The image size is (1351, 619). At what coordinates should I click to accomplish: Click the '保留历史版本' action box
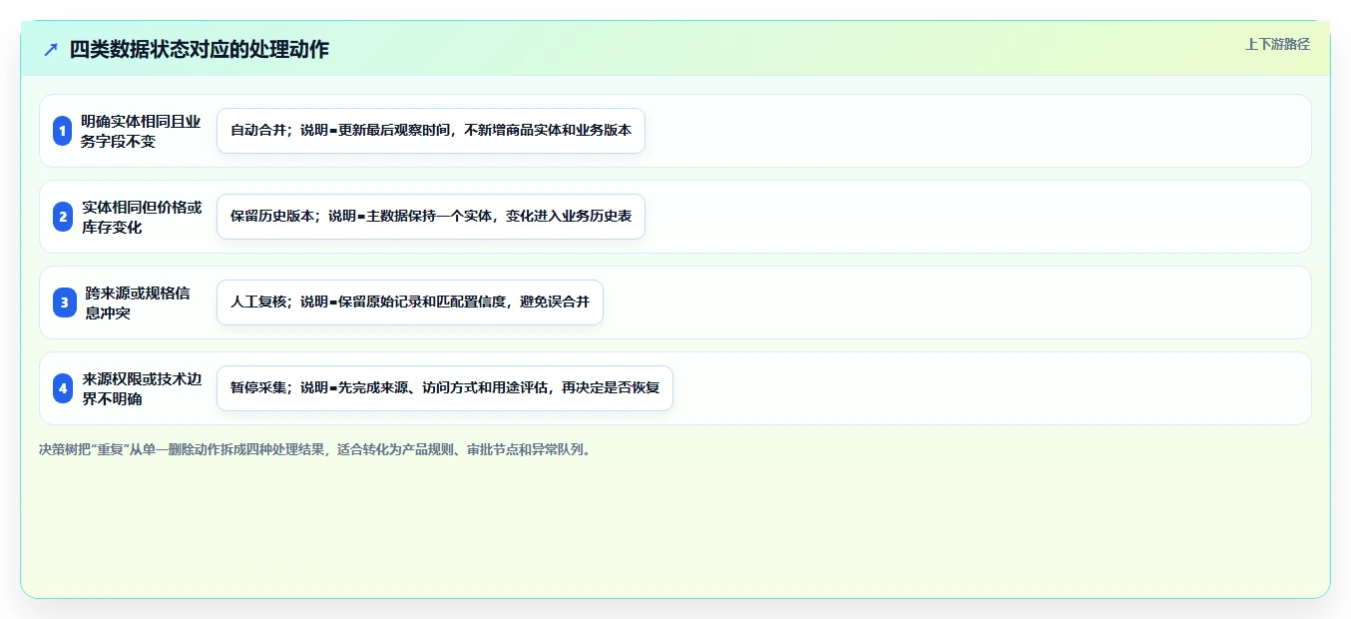click(431, 217)
